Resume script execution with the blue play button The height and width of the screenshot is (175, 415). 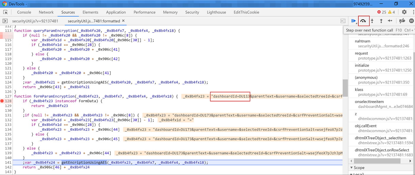click(353, 21)
